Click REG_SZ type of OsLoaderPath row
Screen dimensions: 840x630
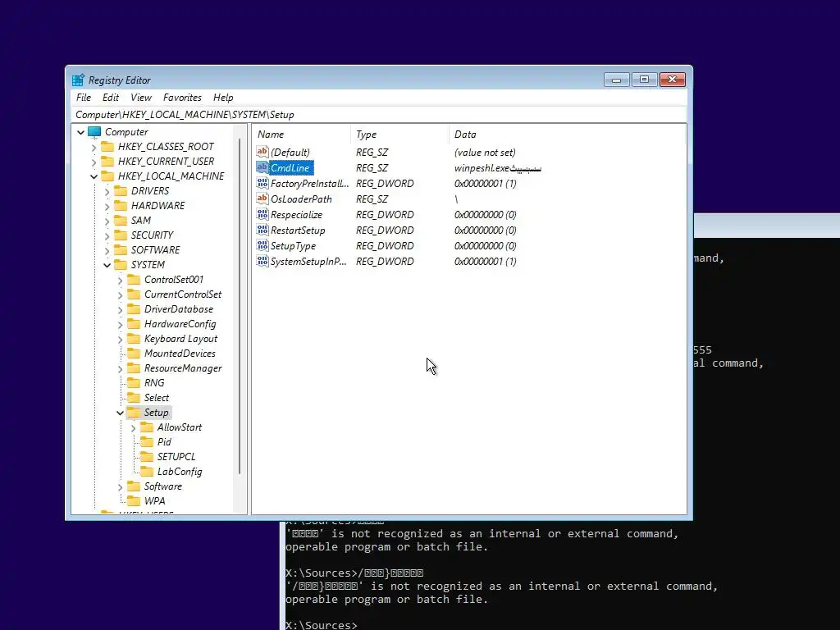[372, 199]
